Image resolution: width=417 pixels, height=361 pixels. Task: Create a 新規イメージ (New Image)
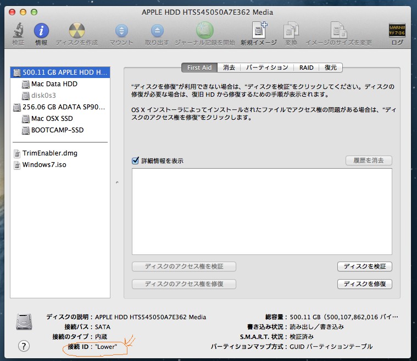coord(258,31)
